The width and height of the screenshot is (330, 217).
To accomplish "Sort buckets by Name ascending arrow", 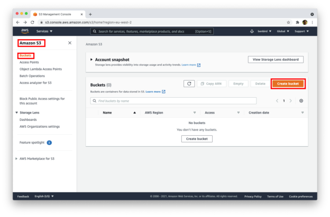I will pos(134,112).
